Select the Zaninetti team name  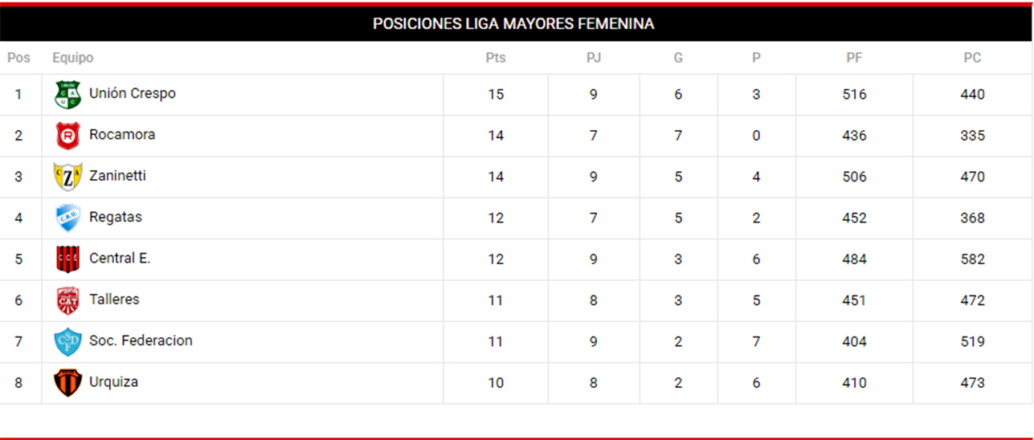pos(117,176)
